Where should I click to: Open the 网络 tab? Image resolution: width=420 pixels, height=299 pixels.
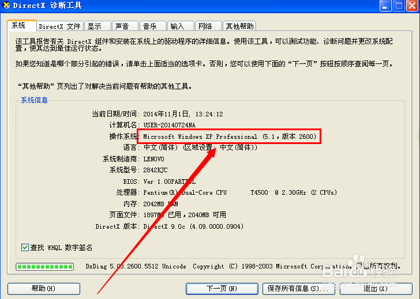point(209,26)
